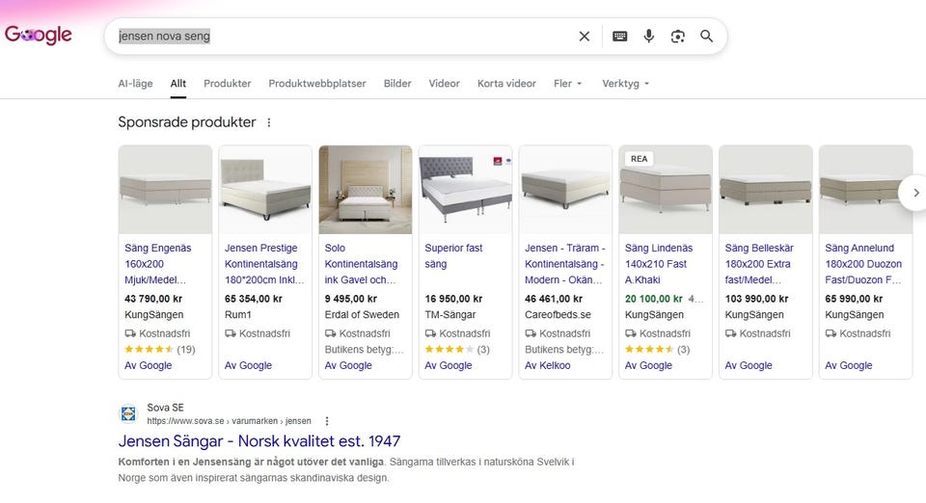
Task: Open the Produkter tab
Action: coord(228,83)
